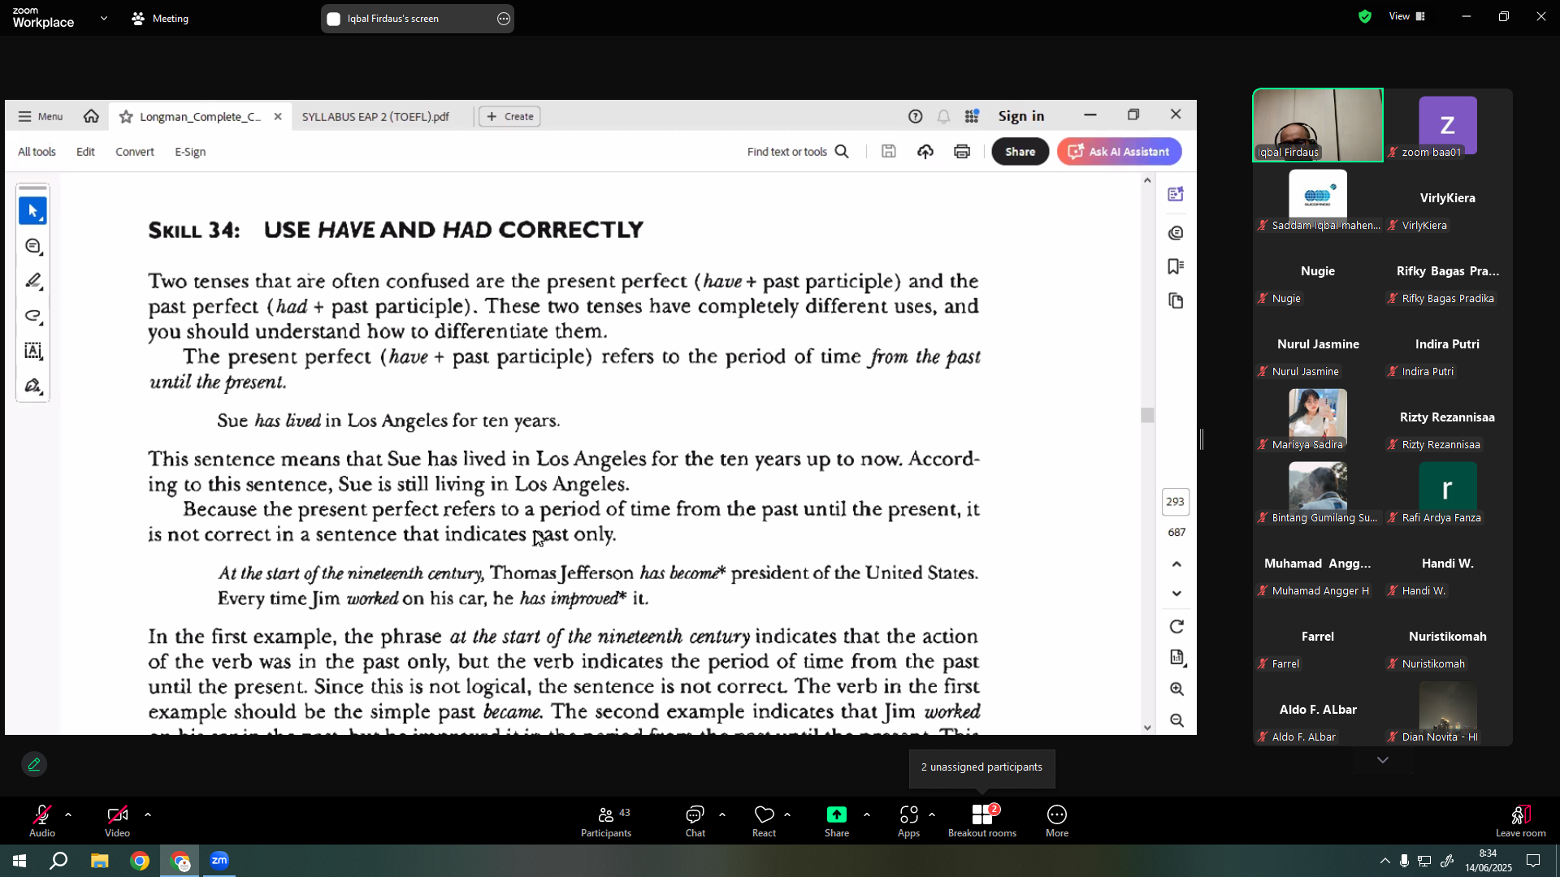
Task: Open the Acrobat Menu
Action: coord(41,116)
